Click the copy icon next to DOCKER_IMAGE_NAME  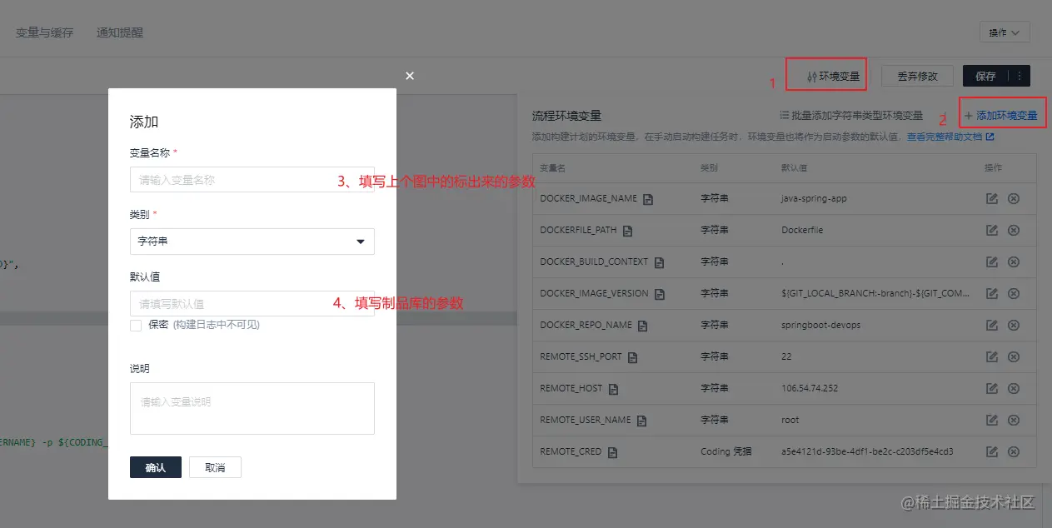click(648, 199)
